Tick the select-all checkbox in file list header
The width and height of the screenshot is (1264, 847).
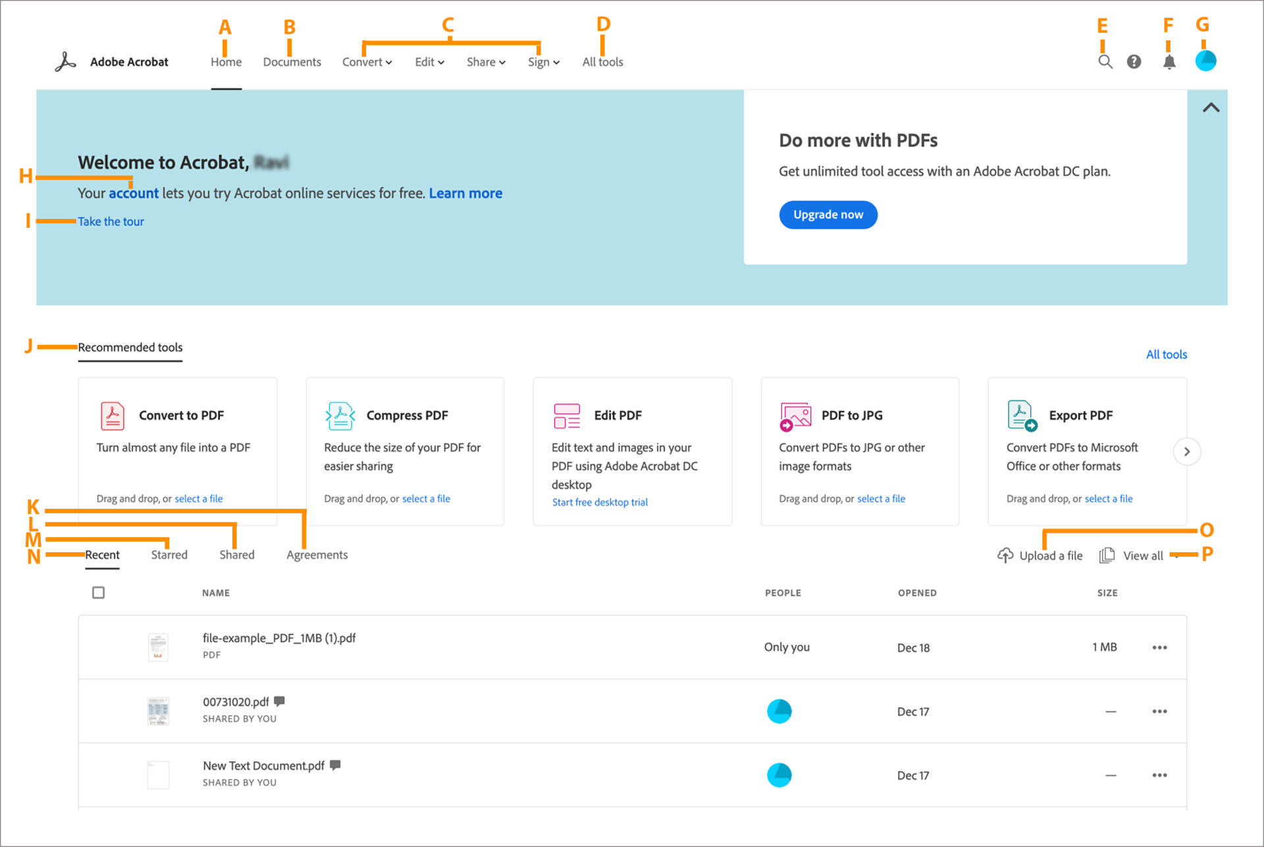click(99, 593)
